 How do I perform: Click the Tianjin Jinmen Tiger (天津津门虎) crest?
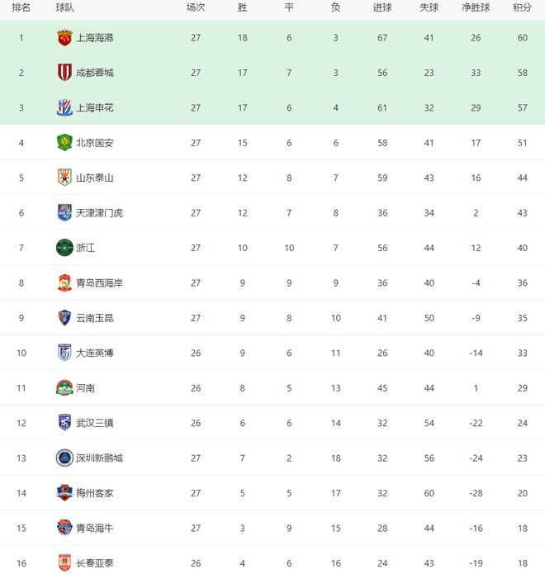tap(64, 213)
